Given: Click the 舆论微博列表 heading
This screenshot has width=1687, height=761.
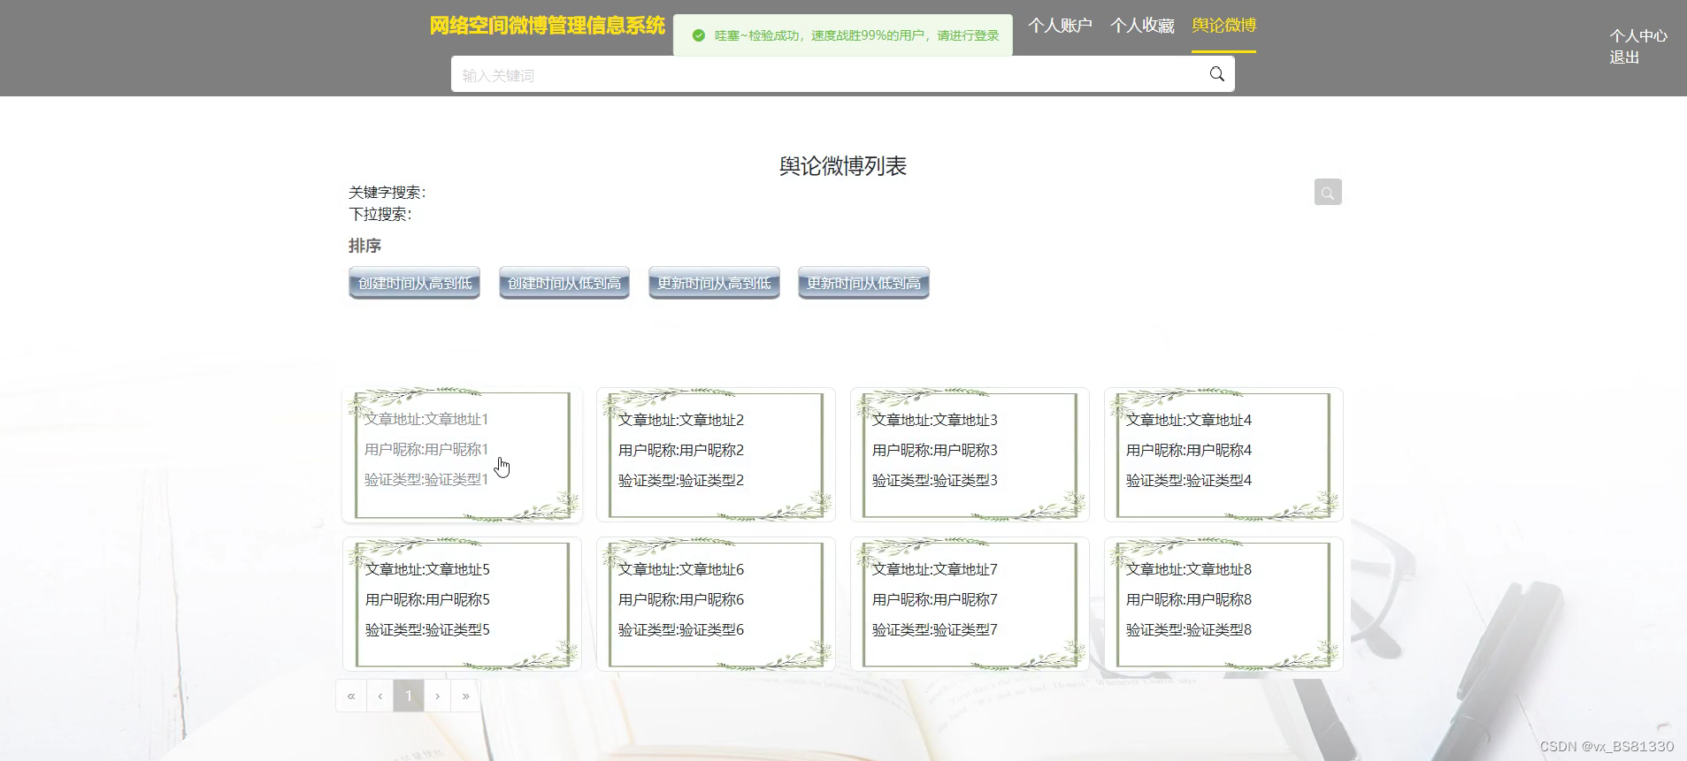Looking at the screenshot, I should pyautogui.click(x=843, y=166).
